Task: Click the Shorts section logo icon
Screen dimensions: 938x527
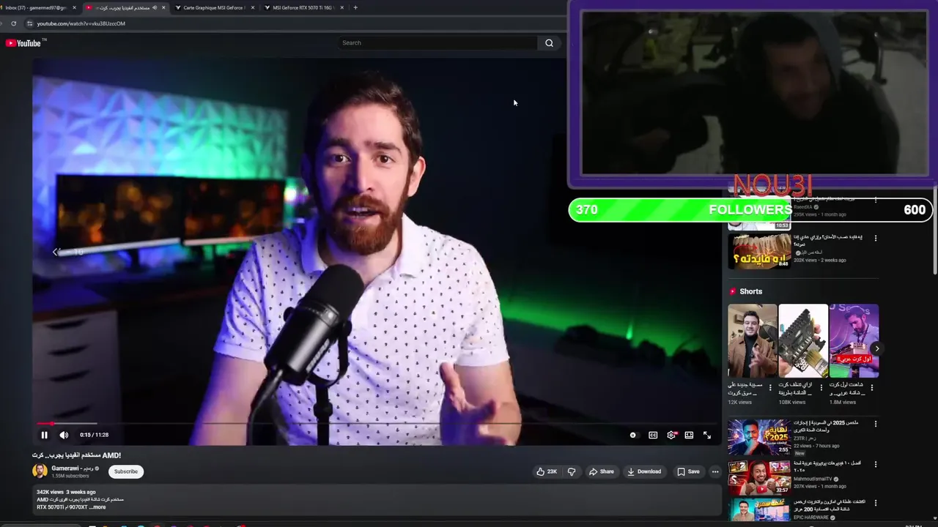Action: [x=732, y=291]
